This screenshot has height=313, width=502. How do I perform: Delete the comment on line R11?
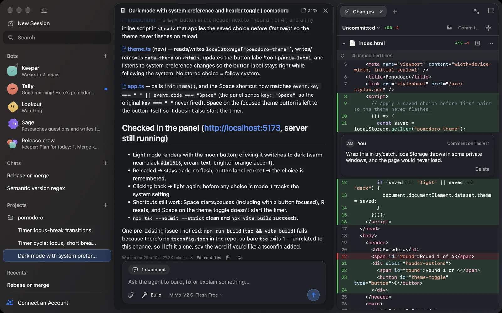pyautogui.click(x=482, y=169)
